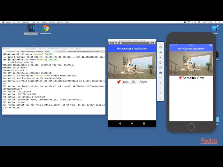This screenshot has height=167, width=223.
Task: Switch to the 'tns run ios' terminal tab
Action: (x=78, y=51)
